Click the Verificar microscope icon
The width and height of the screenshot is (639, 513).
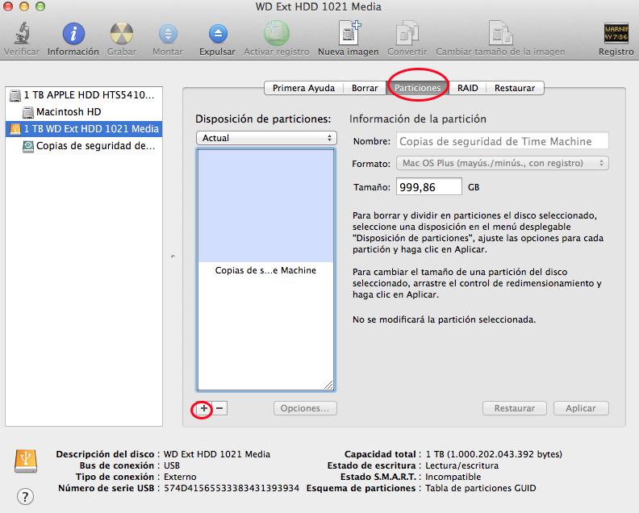[22, 34]
